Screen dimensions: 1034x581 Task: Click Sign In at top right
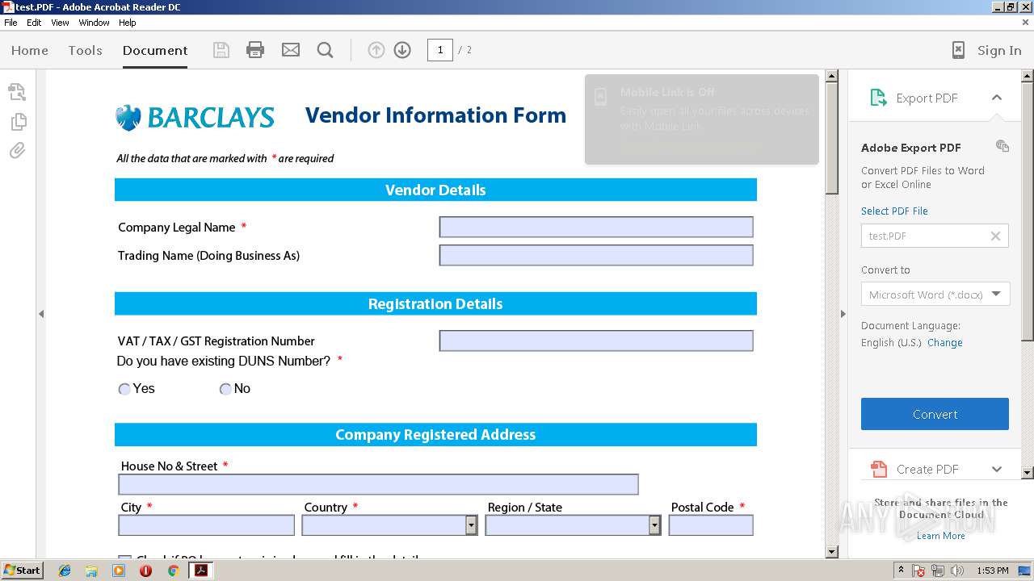click(999, 50)
